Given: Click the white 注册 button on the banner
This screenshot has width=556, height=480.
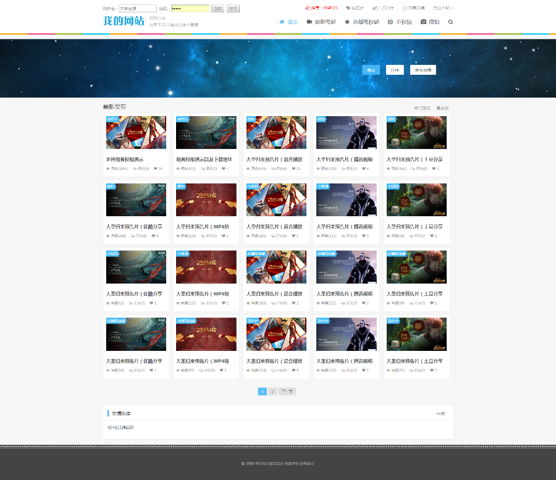Looking at the screenshot, I should click(395, 70).
